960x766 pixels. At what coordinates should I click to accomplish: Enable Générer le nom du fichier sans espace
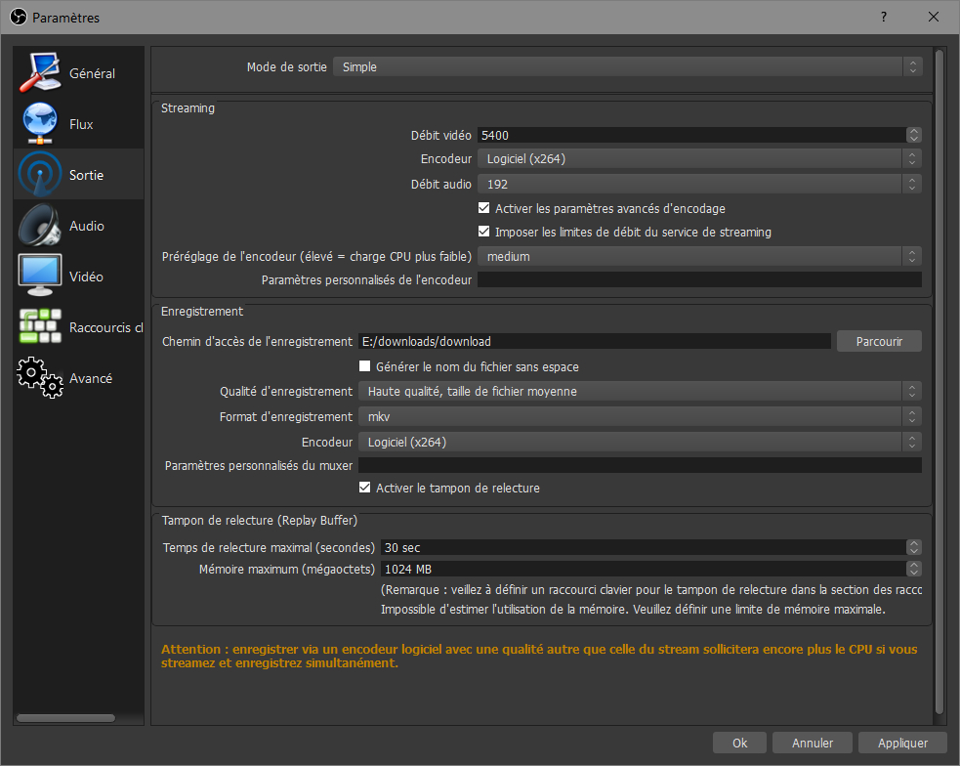tap(365, 366)
